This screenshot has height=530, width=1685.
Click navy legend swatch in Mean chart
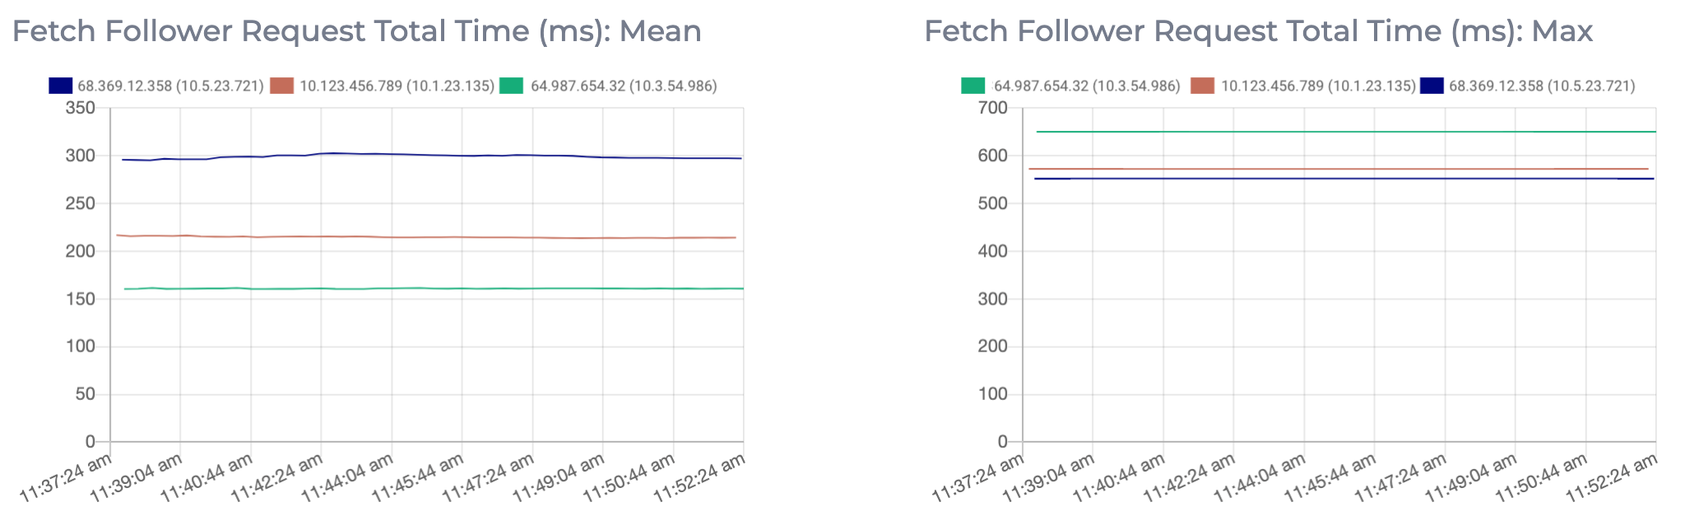61,86
